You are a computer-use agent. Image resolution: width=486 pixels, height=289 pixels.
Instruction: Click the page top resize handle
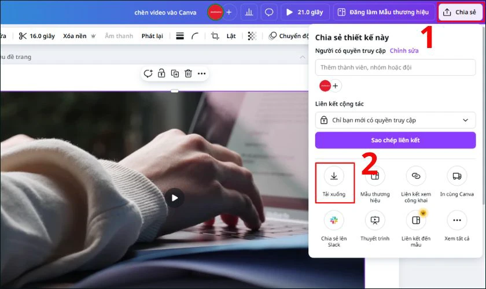(175, 91)
